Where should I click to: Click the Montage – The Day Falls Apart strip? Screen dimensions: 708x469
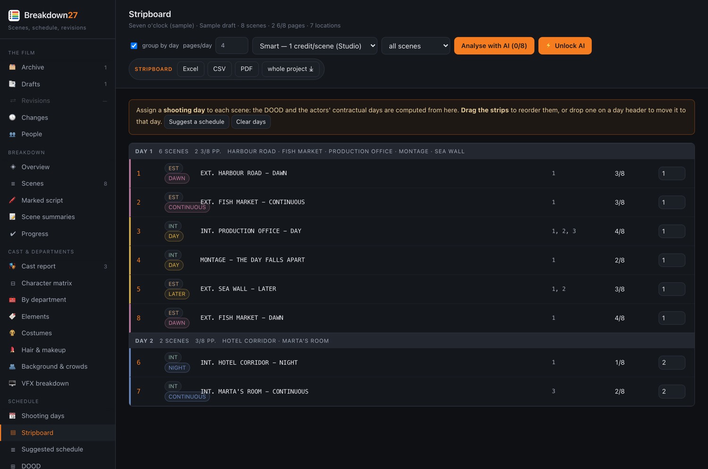(x=412, y=260)
